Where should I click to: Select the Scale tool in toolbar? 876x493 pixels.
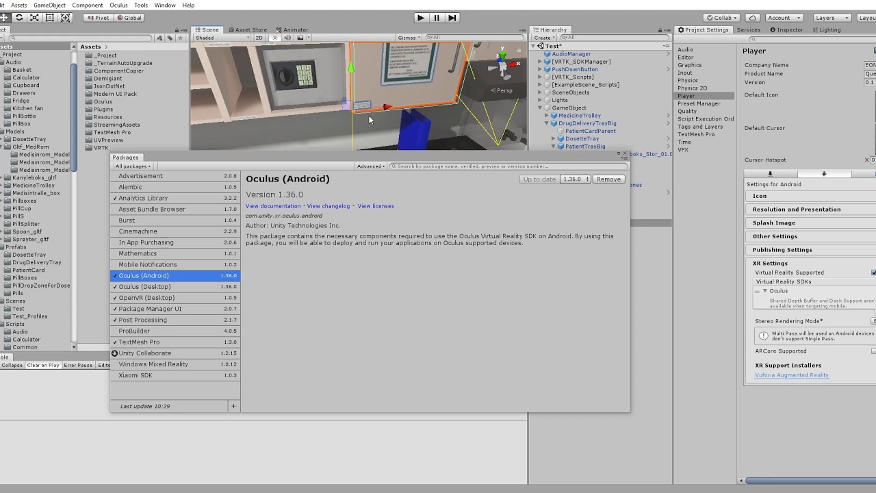coord(34,18)
